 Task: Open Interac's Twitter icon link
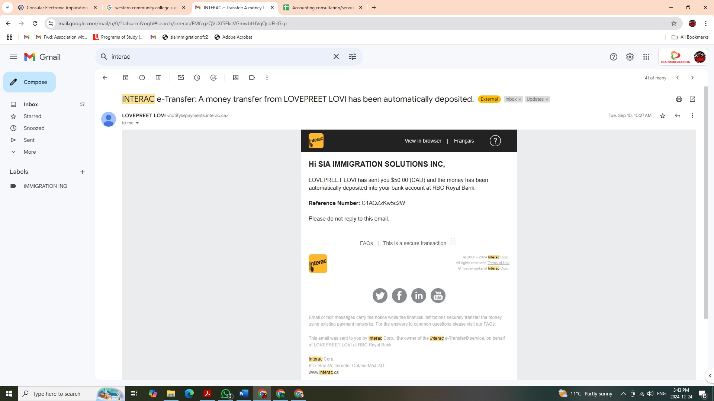[380, 296]
